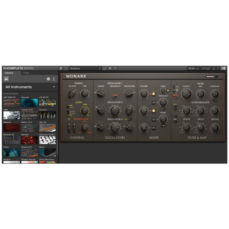Flip the noise type switch under Noise knob
Screen dimensions: 229x229
point(163,126)
